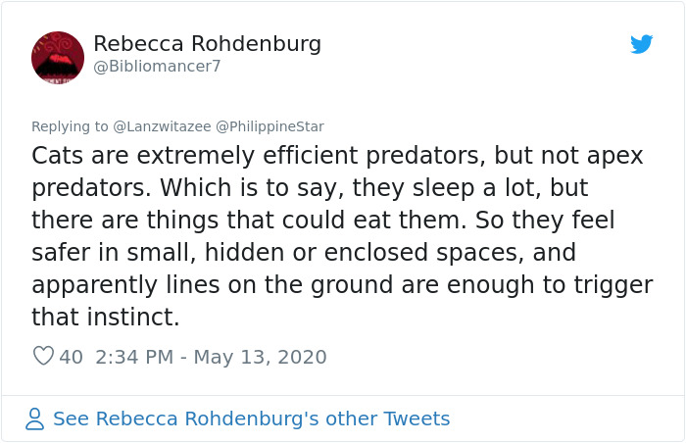Click the "Replying to" label

70,126
